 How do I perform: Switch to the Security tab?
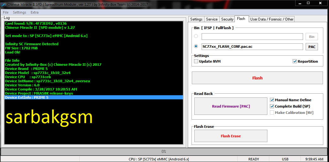click(x=227, y=19)
